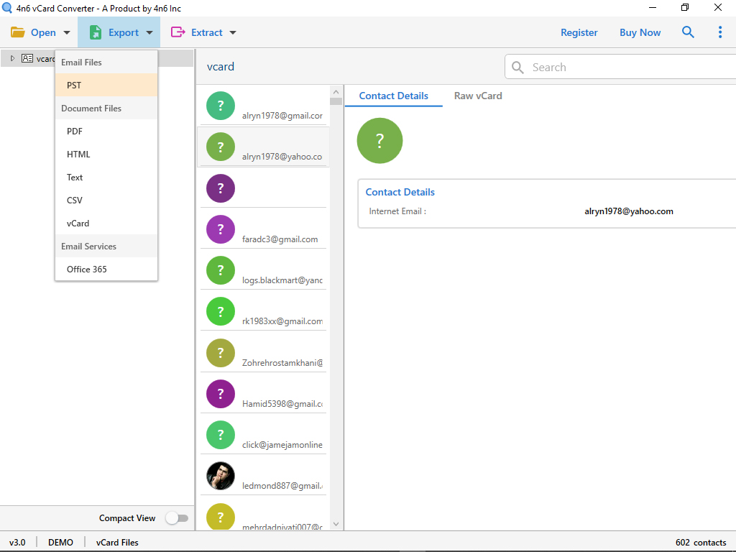736x552 pixels.
Task: Click 'Email Services' menu section header
Action: click(x=88, y=246)
